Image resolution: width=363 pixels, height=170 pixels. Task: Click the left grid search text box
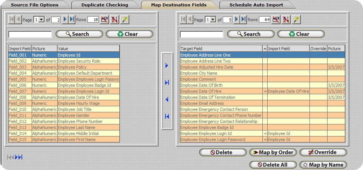pyautogui.click(x=30, y=34)
